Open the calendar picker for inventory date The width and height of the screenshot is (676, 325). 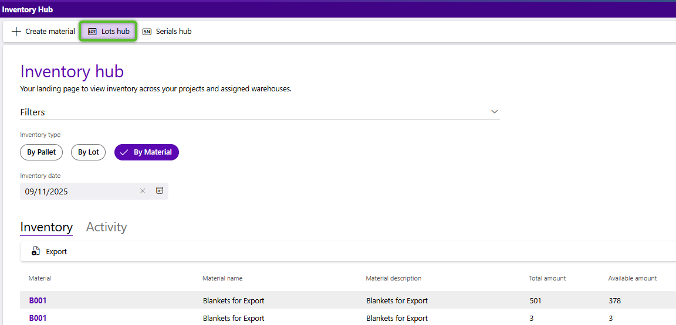pyautogui.click(x=160, y=191)
